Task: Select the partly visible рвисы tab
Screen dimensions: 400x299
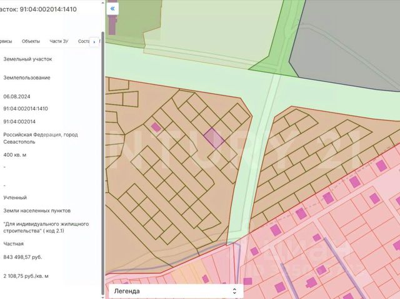Action: [x=6, y=41]
